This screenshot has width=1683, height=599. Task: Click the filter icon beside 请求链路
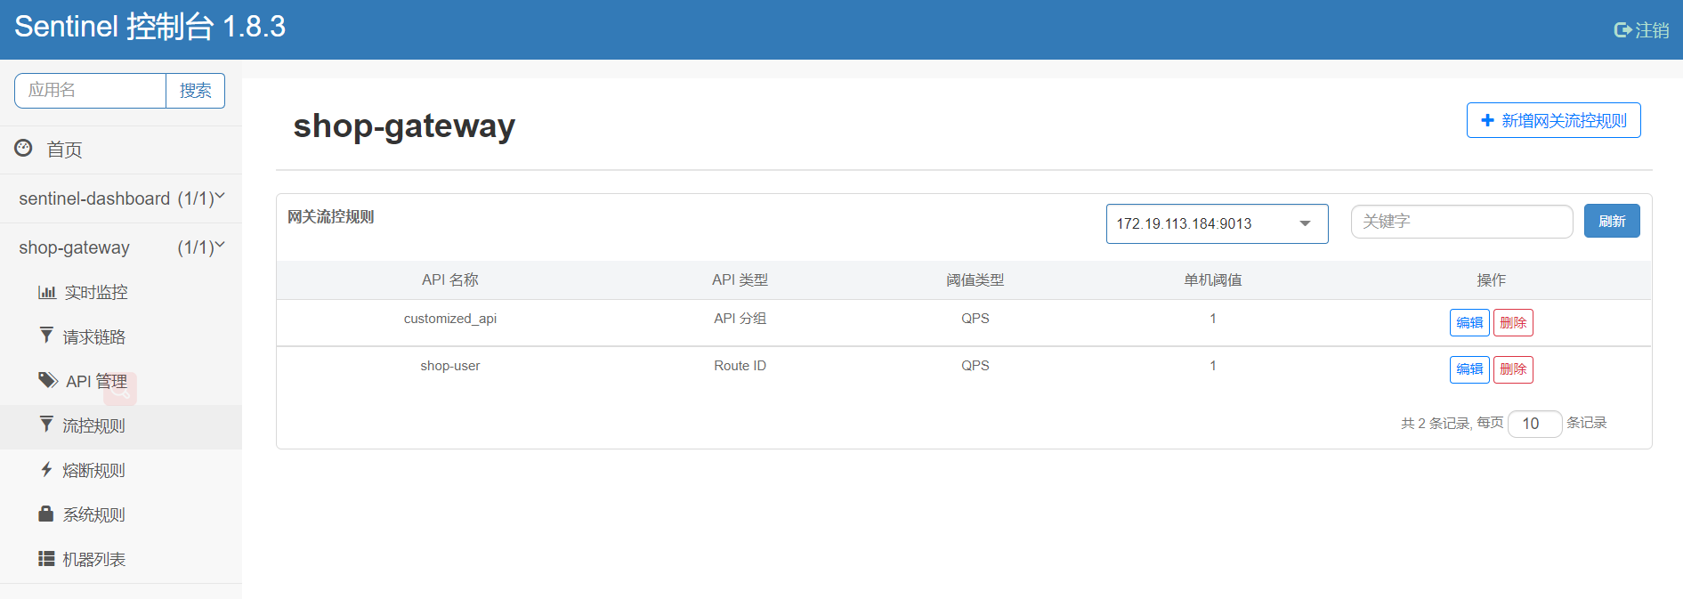(46, 336)
